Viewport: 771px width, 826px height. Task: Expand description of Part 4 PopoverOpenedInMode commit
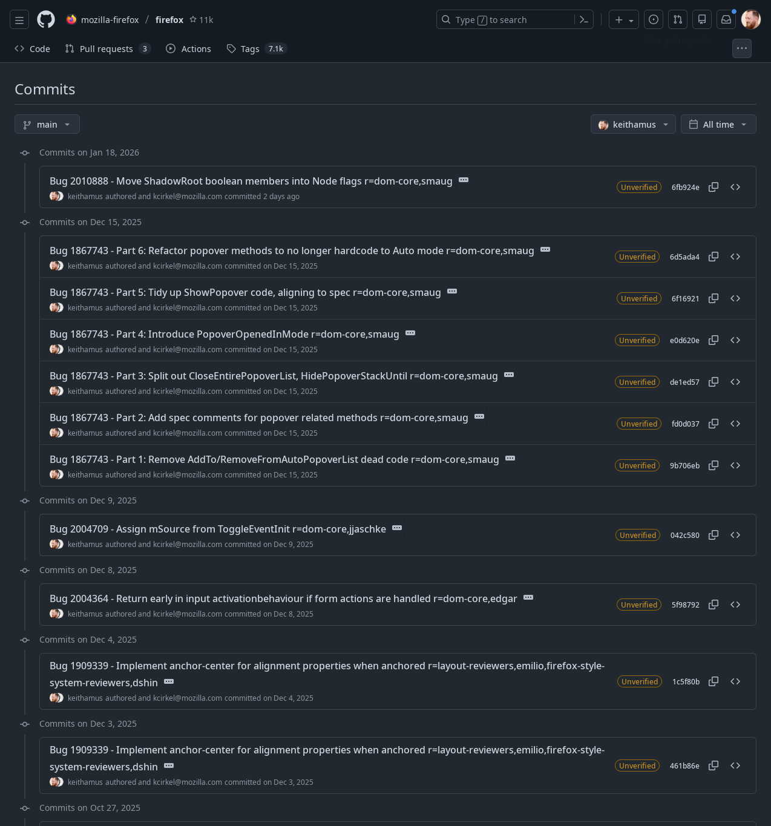[410, 333]
